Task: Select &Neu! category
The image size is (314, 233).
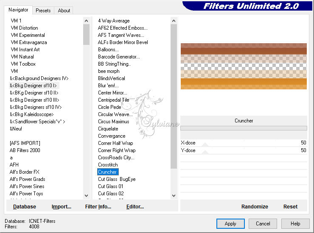Action: (16, 129)
